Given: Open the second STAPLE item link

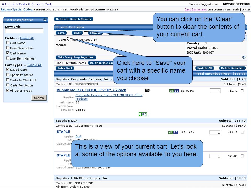Looking at the screenshot, I should pos(63,155).
